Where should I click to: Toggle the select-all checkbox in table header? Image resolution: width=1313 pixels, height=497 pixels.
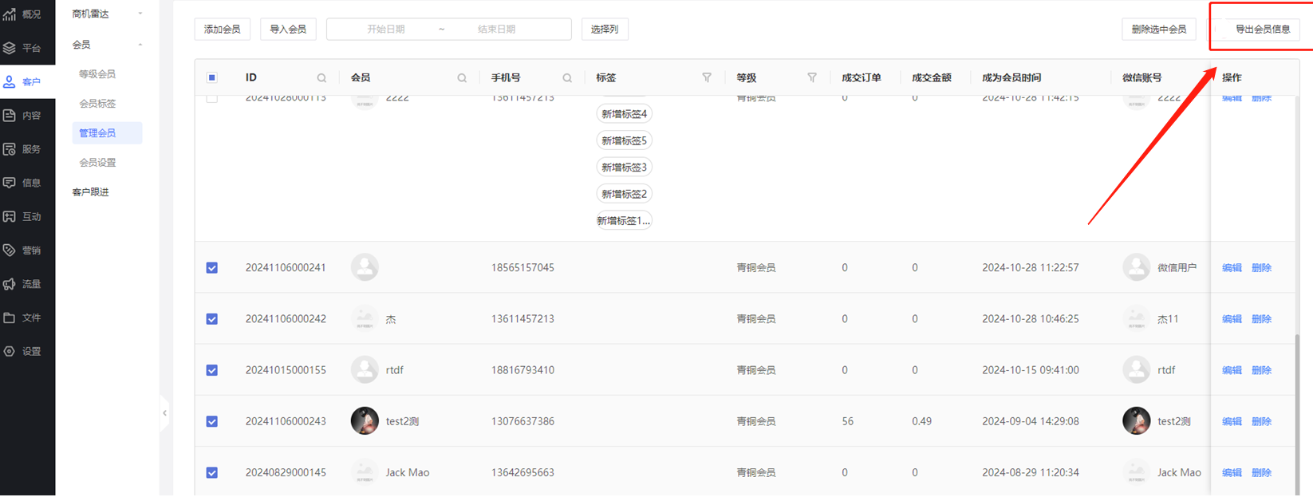click(212, 77)
